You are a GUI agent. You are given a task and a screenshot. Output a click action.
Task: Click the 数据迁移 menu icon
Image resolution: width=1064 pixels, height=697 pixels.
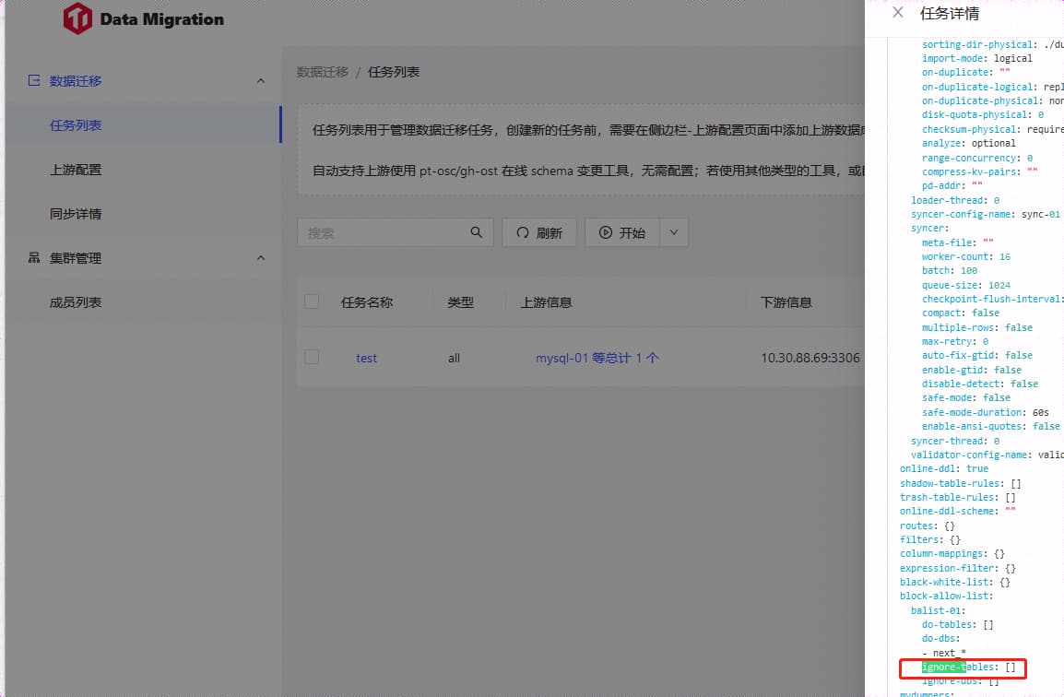pos(34,81)
